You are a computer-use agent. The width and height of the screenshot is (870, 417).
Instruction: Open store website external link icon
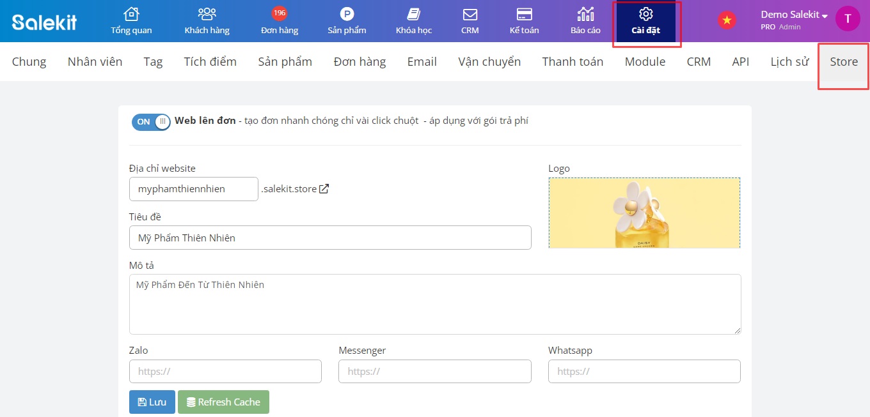click(x=324, y=189)
